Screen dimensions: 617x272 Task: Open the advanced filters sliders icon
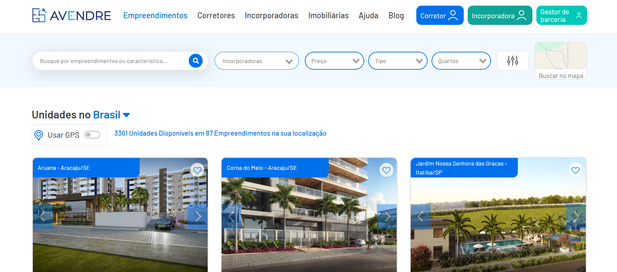click(x=513, y=61)
